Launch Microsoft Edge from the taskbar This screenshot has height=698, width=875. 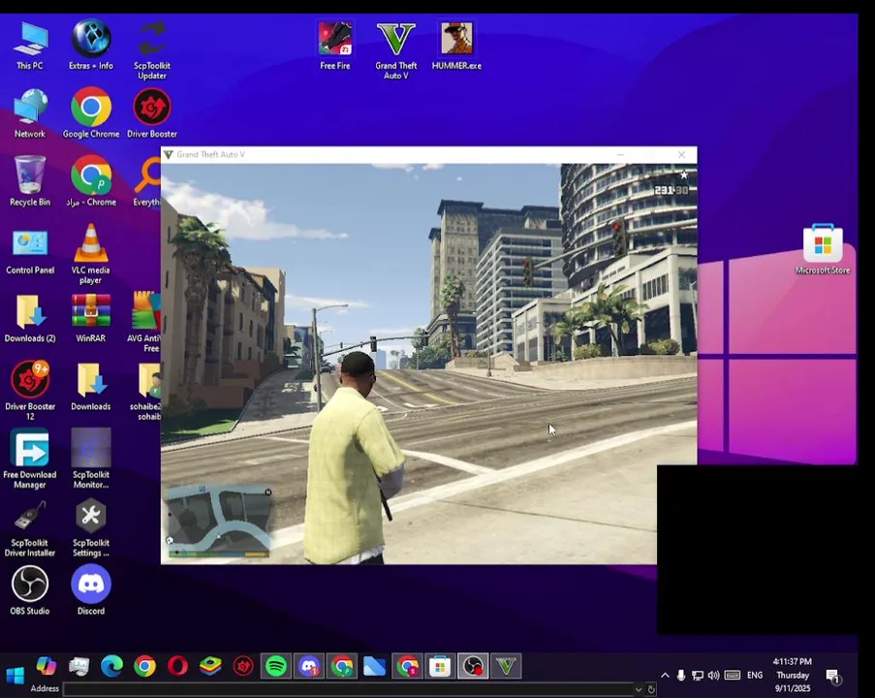point(111,666)
